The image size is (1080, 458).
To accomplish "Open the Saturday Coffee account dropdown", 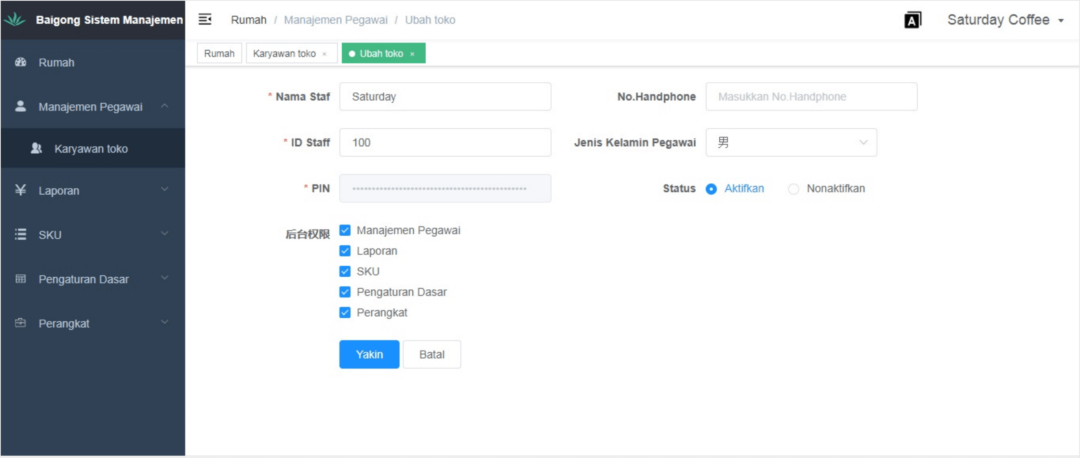I will tap(1005, 20).
